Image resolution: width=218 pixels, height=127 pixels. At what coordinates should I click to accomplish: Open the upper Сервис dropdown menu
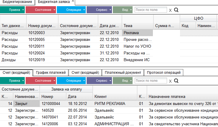pos(99,10)
